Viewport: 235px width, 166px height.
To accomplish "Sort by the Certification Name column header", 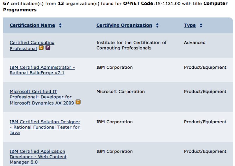I will 32,25.
